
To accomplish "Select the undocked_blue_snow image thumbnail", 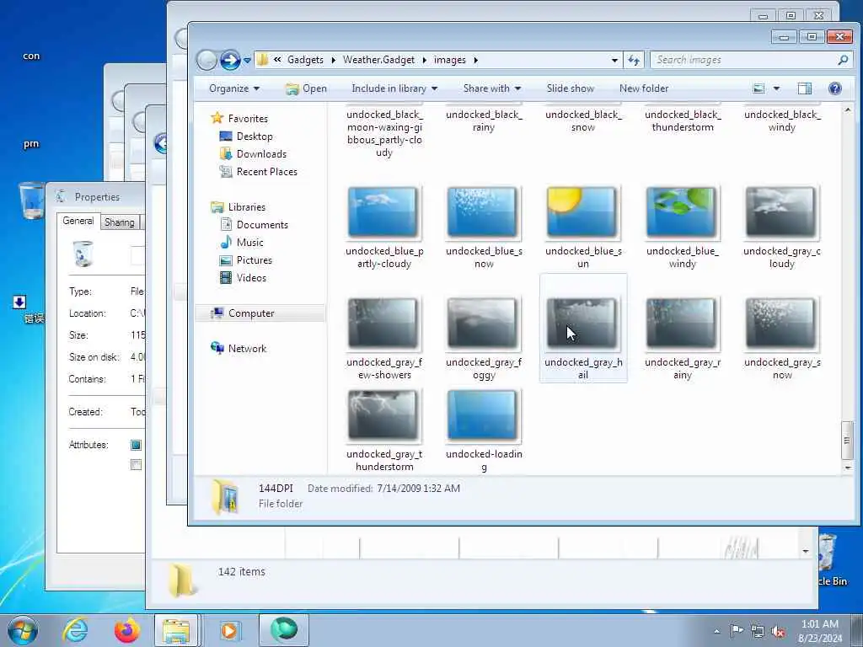I will pyautogui.click(x=483, y=212).
